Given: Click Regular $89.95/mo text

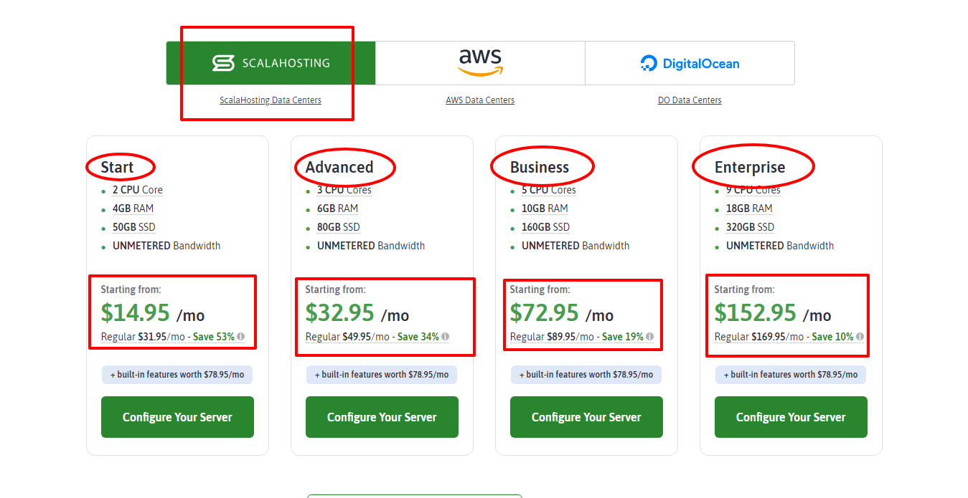Looking at the screenshot, I should pyautogui.click(x=552, y=337).
